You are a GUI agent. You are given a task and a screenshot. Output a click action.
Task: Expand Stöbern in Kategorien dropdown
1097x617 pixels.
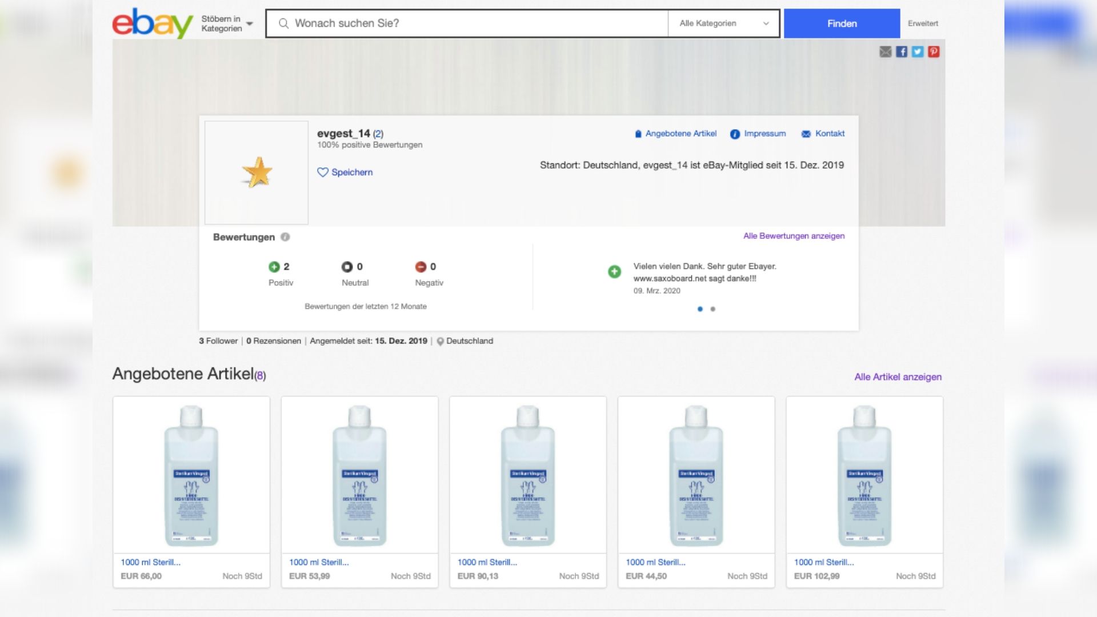coord(227,24)
